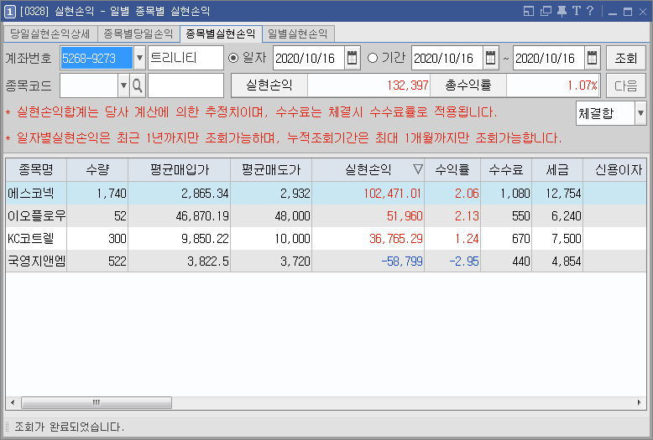The height and width of the screenshot is (440, 653).
Task: Click the screen number 1 icon
Action: point(9,12)
